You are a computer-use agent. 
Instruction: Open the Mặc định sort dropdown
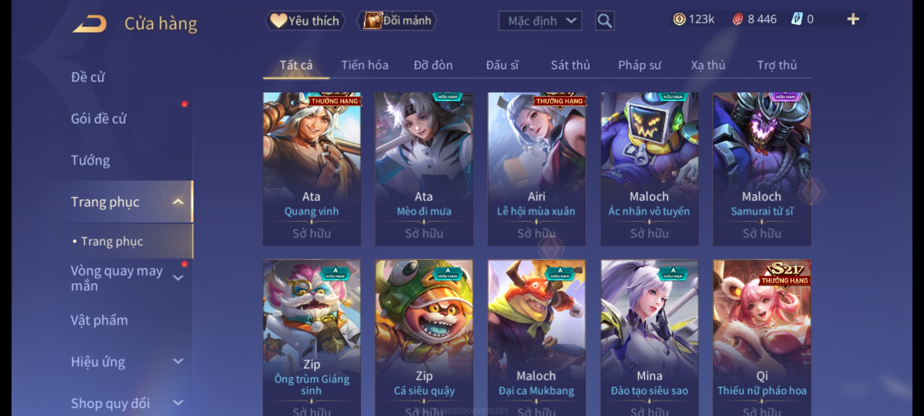point(540,21)
